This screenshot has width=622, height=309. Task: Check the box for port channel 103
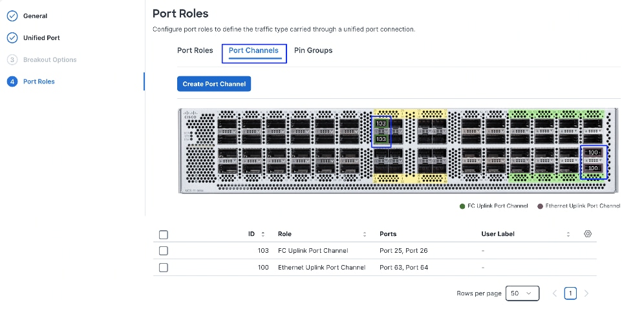pos(163,251)
